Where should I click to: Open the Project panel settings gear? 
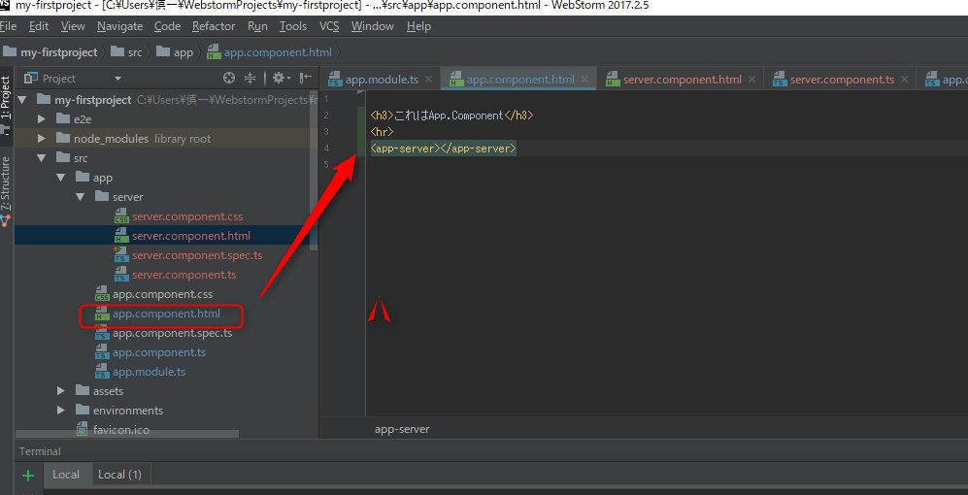coord(281,79)
